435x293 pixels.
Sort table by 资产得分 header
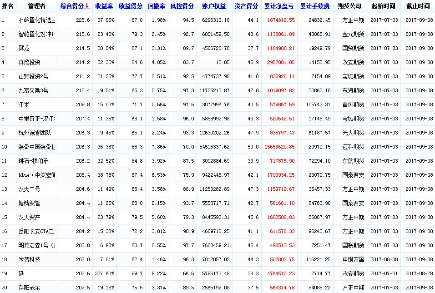[x=246, y=6]
